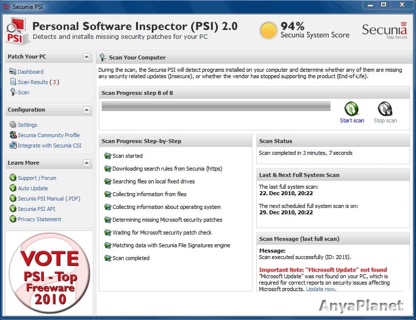The height and width of the screenshot is (320, 416).
Task: Open Secunia PSI Manual (.PDF)
Action: point(49,199)
